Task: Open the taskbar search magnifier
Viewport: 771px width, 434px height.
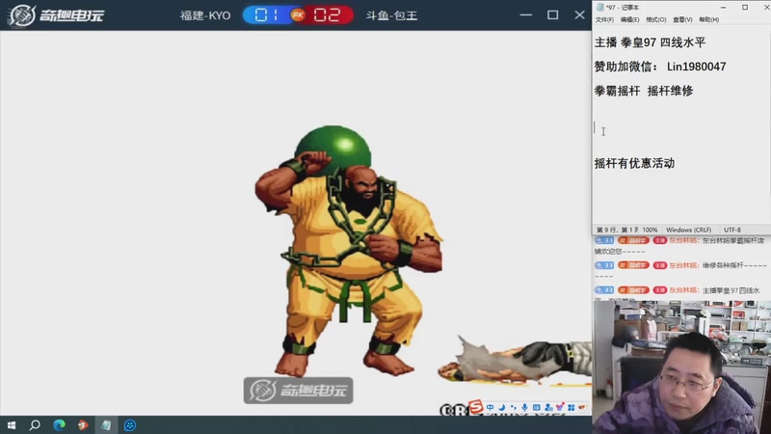Action: (x=35, y=425)
